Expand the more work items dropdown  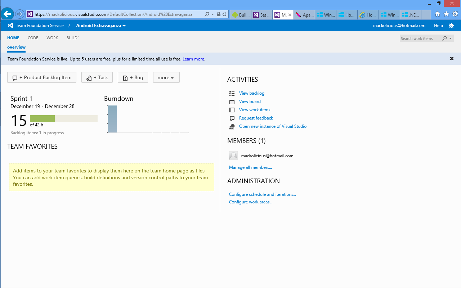click(x=166, y=77)
